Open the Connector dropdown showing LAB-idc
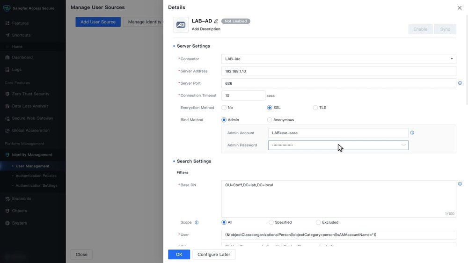468x263 pixels. [338, 59]
